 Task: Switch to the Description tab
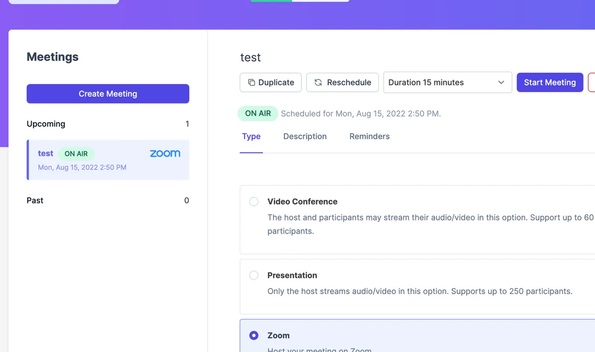[x=305, y=137]
